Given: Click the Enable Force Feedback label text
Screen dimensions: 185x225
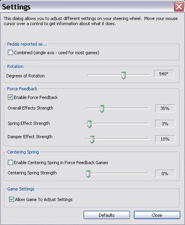Looking at the screenshot, I should tap(36, 97).
